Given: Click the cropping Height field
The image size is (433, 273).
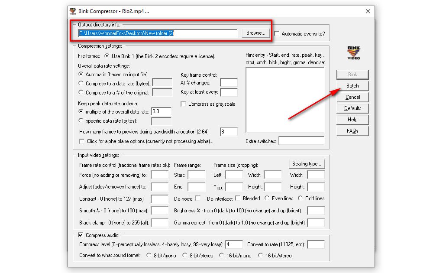Looking at the screenshot, I should [272, 187].
